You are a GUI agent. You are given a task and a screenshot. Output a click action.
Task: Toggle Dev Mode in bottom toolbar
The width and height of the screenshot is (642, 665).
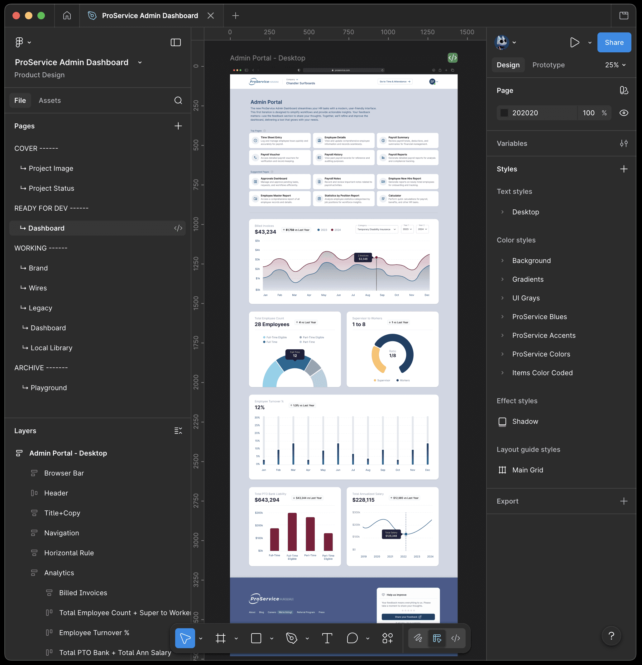(455, 638)
